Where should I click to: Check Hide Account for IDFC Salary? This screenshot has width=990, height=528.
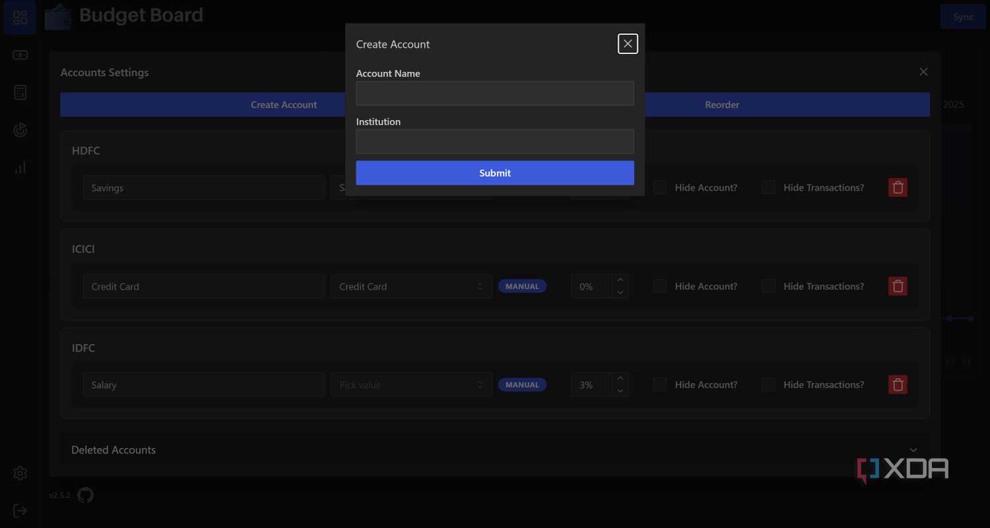pyautogui.click(x=660, y=385)
